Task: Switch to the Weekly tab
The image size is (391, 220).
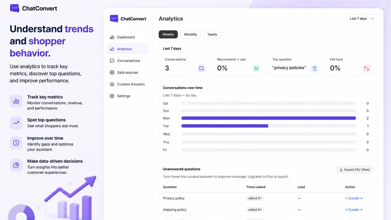Action: point(168,34)
